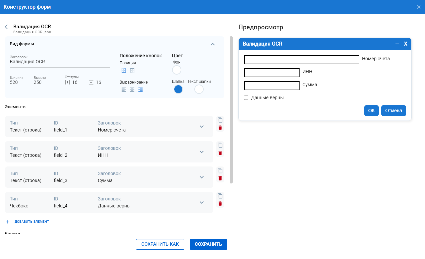Duplicate the field_1 element
Screen dimensions: 425x259
[220, 120]
